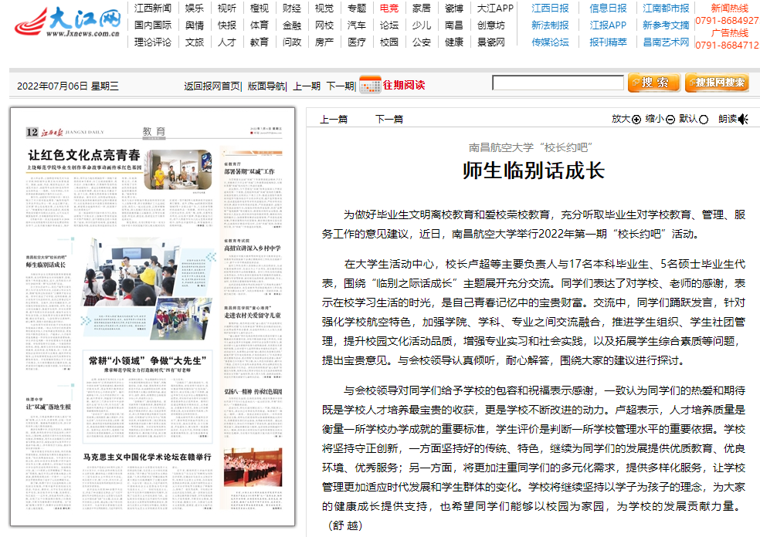Screen dimensions: 760x537
Task: Click the 放大 zoom-in plus icon
Action: click(x=636, y=120)
